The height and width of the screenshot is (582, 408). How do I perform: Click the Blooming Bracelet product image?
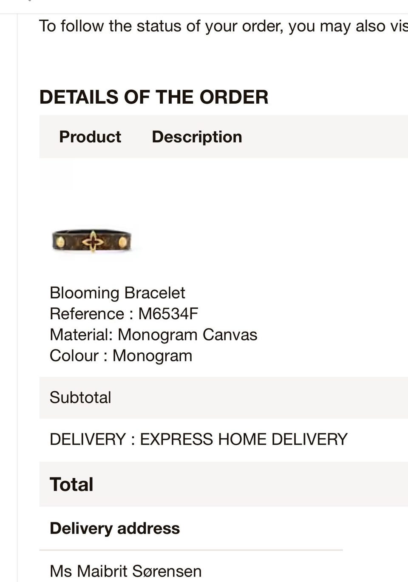(91, 241)
